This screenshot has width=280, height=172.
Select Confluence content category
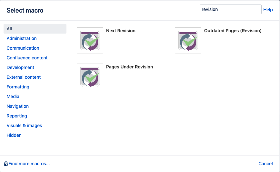[x=27, y=58]
